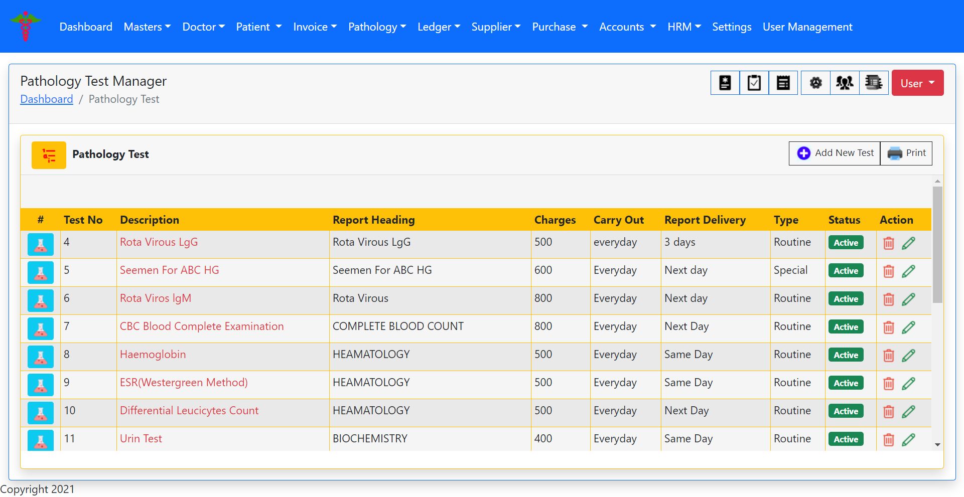Toggle Active status for Rota Viros IgM
This screenshot has height=497, width=964.
click(846, 299)
